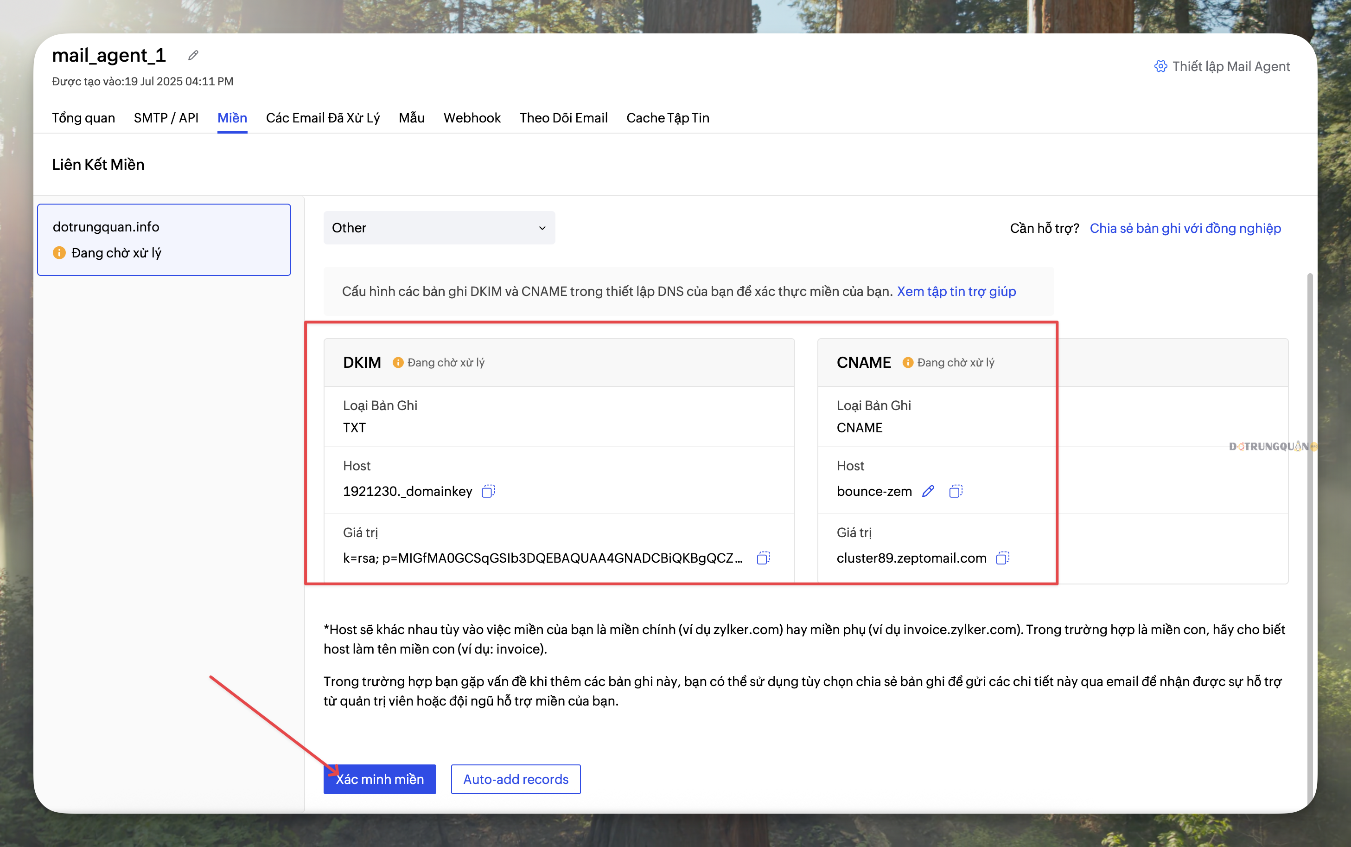The width and height of the screenshot is (1351, 847).
Task: Open the SMTP / API tab
Action: [x=166, y=118]
